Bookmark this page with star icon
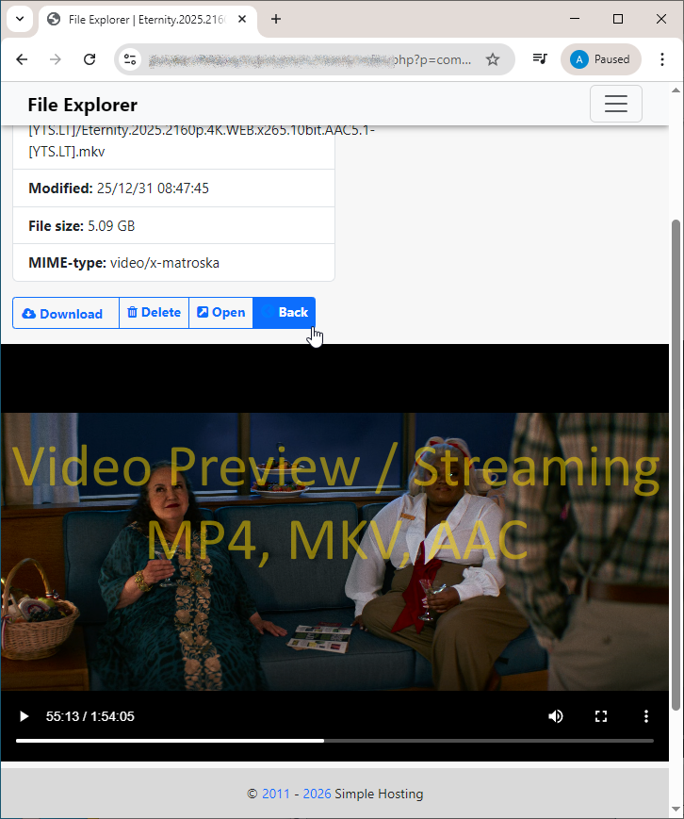 point(493,59)
